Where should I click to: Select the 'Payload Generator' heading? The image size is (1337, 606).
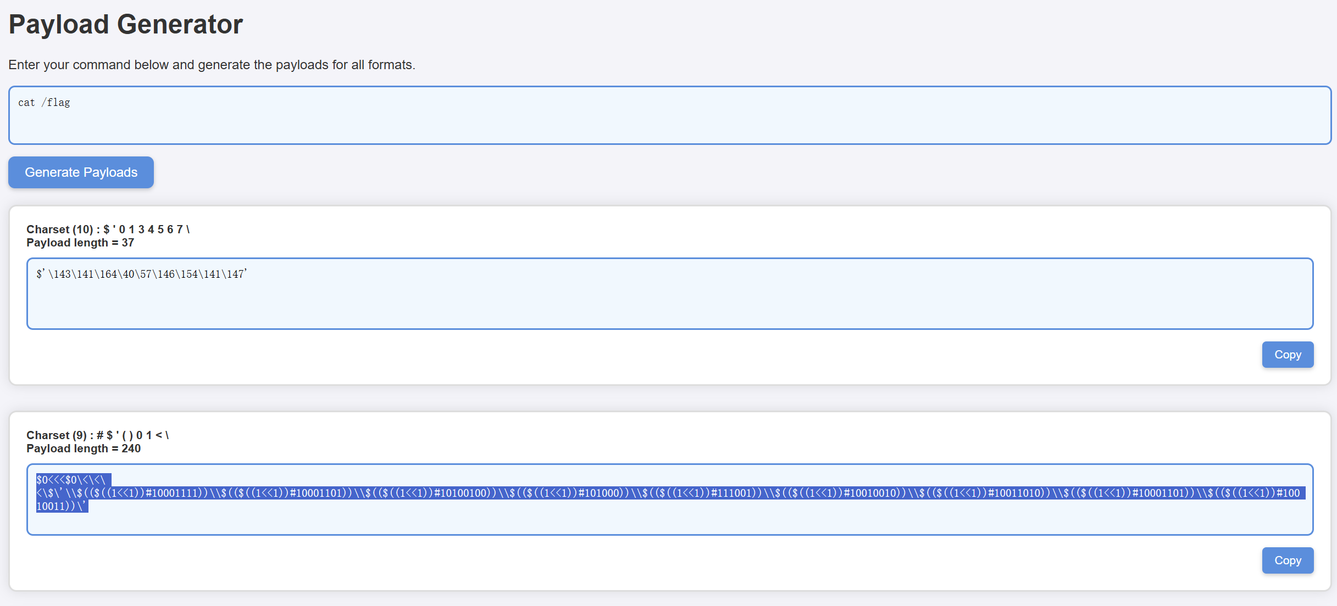tap(126, 25)
